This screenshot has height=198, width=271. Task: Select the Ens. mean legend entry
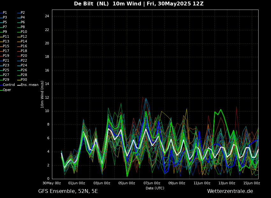click(x=29, y=85)
